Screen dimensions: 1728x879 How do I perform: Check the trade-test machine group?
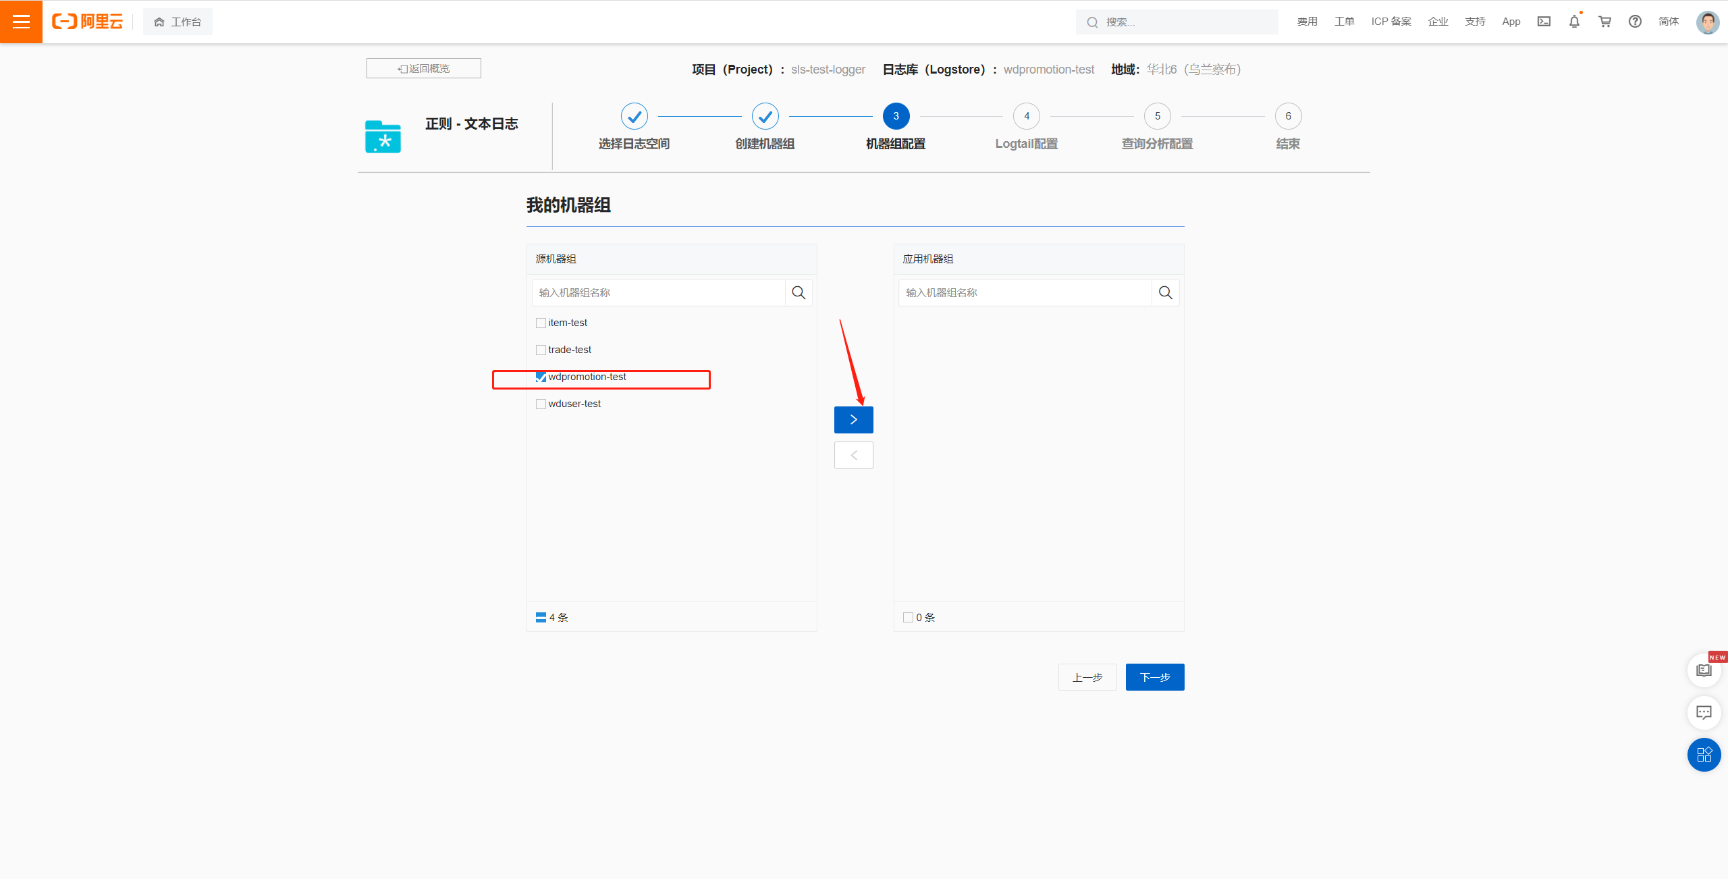[x=541, y=350]
